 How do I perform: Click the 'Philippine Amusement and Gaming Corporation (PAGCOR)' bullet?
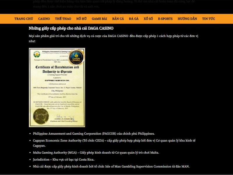(94, 134)
